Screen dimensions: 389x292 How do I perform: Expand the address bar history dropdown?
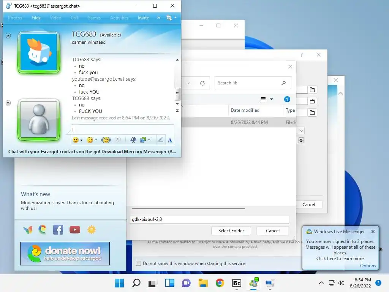(x=188, y=83)
